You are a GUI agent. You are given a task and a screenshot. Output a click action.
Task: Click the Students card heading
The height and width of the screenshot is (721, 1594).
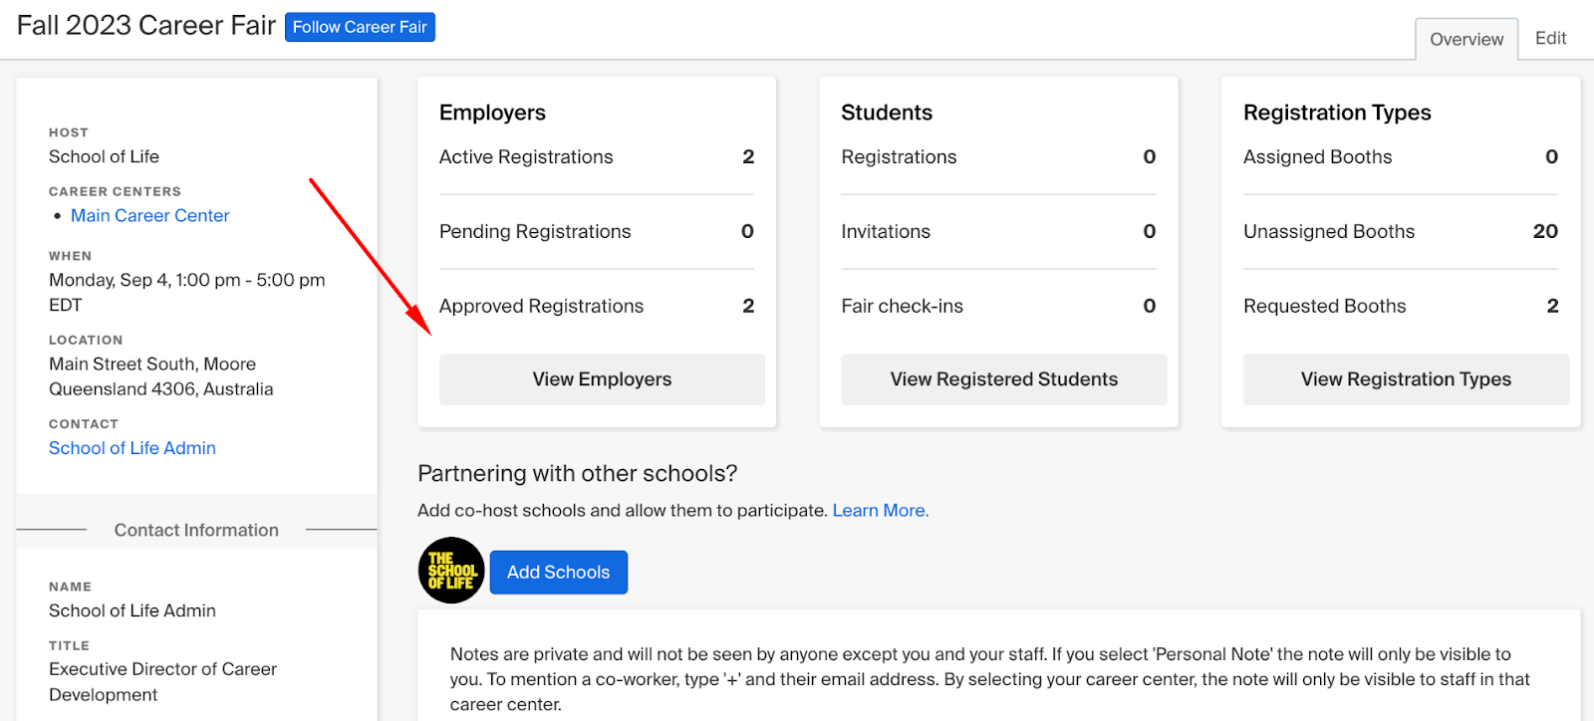tap(887, 113)
